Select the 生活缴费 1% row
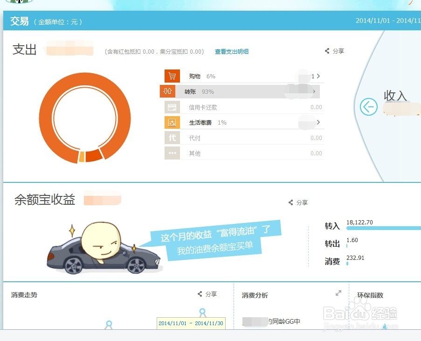The height and width of the screenshot is (341, 421). tap(244, 123)
